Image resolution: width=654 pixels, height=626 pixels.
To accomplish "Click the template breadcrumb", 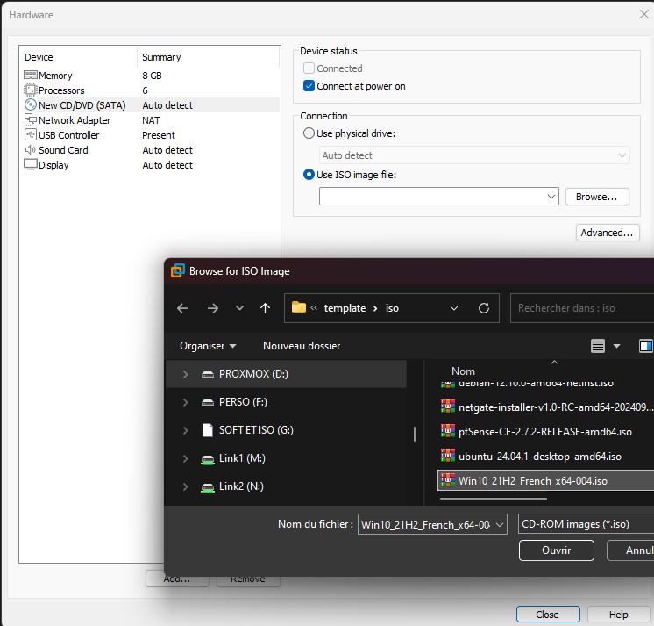I will (x=345, y=308).
